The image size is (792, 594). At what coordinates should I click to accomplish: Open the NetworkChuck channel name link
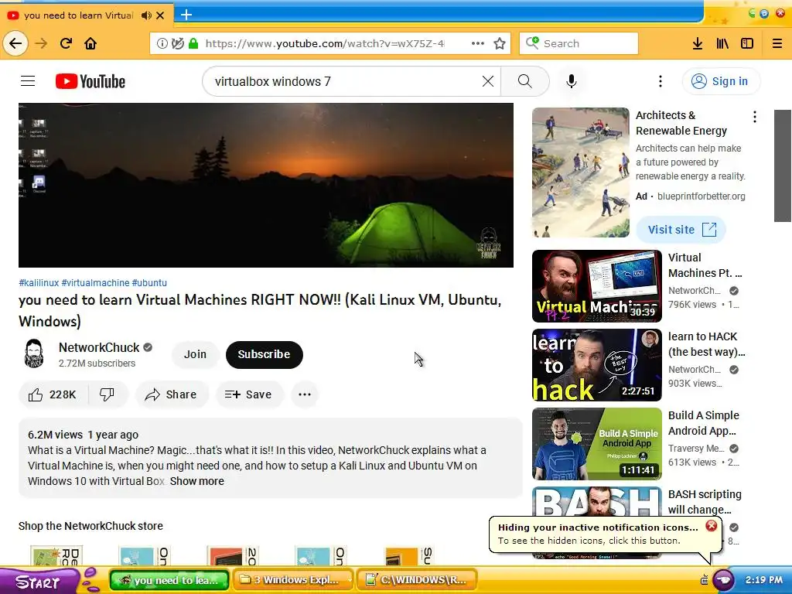(x=99, y=347)
